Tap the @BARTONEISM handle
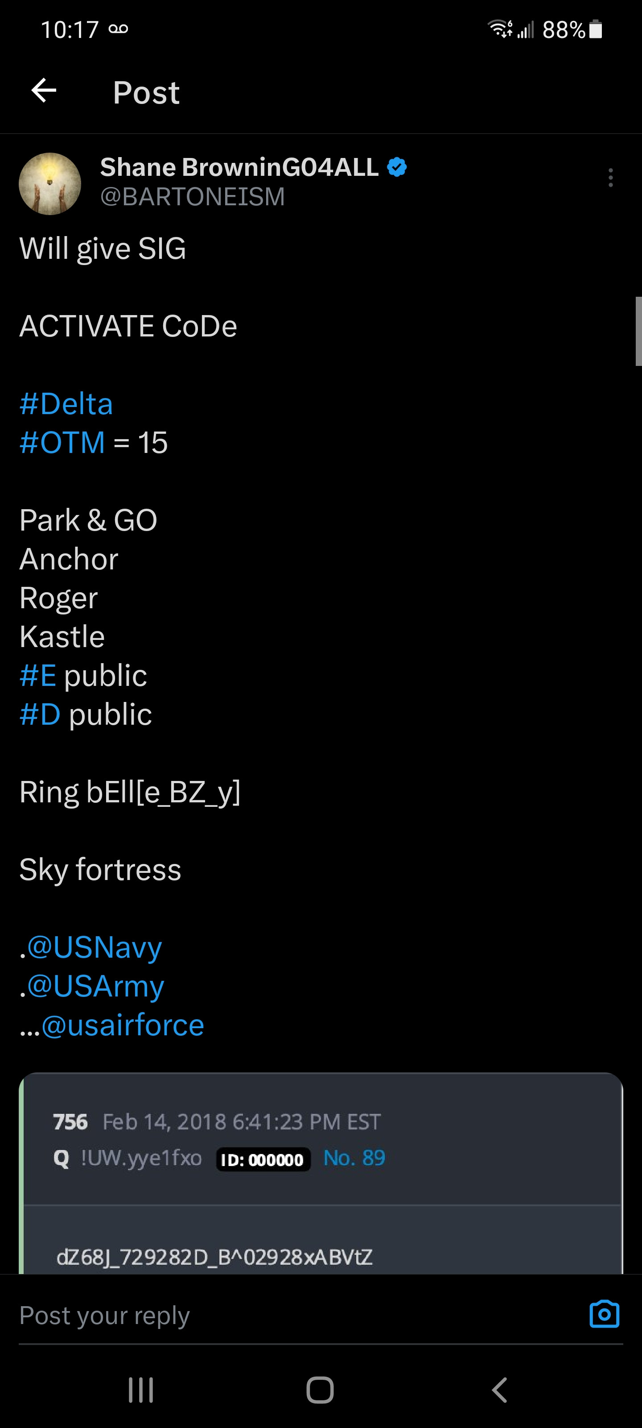 coord(192,197)
